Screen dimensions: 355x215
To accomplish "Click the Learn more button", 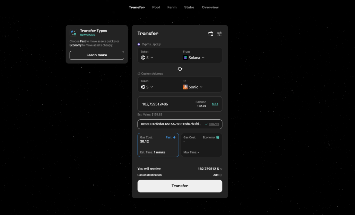I will pyautogui.click(x=97, y=55).
